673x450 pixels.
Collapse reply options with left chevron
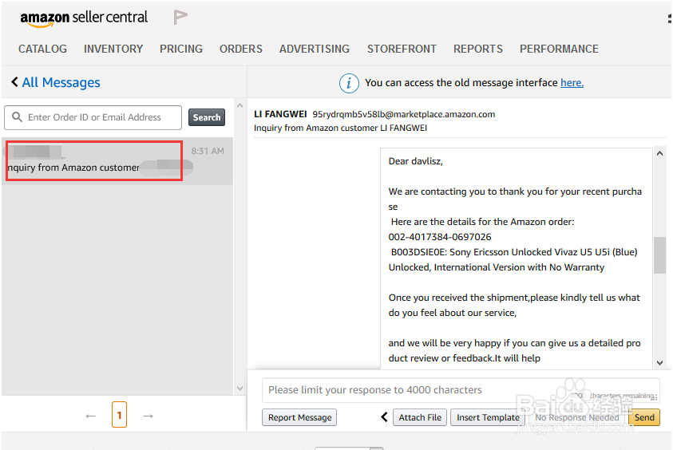[384, 417]
